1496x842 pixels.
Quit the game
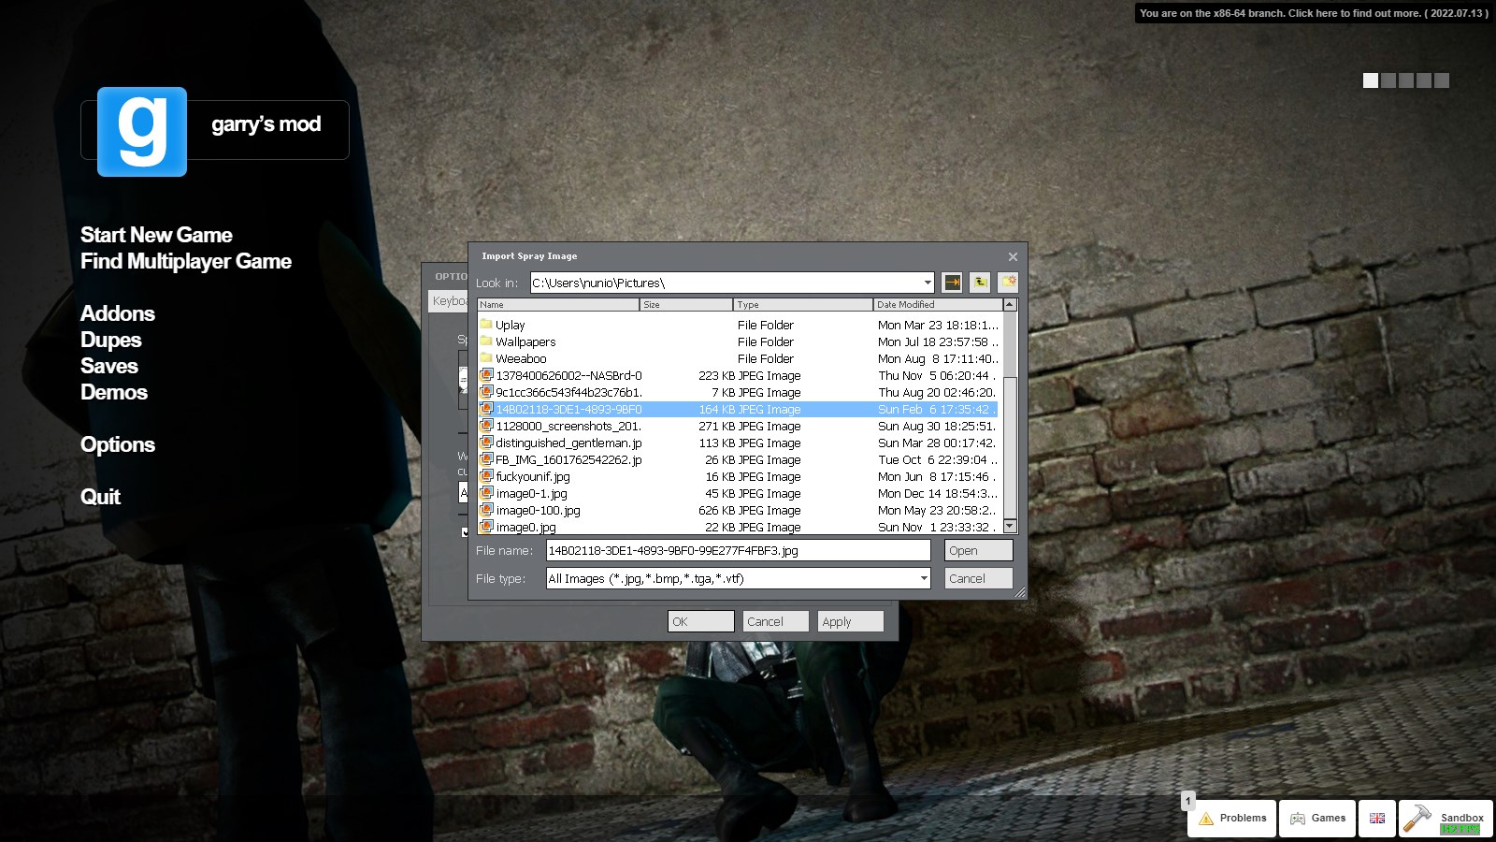(100, 497)
